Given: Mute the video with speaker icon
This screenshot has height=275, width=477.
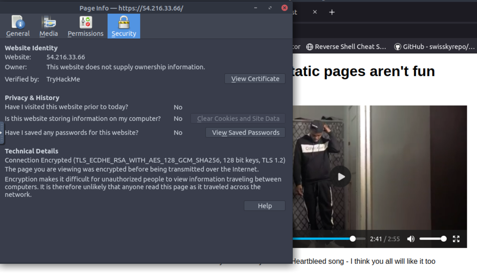Looking at the screenshot, I should pyautogui.click(x=411, y=239).
